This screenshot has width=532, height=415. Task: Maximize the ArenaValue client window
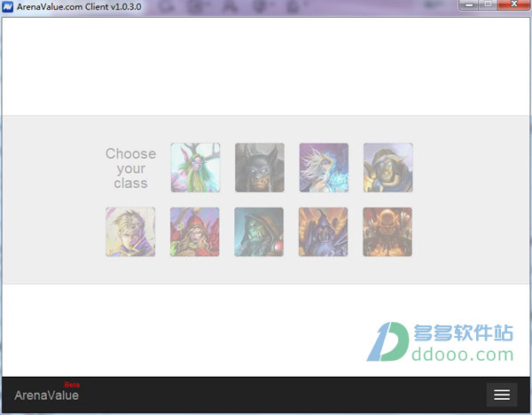[x=488, y=4]
